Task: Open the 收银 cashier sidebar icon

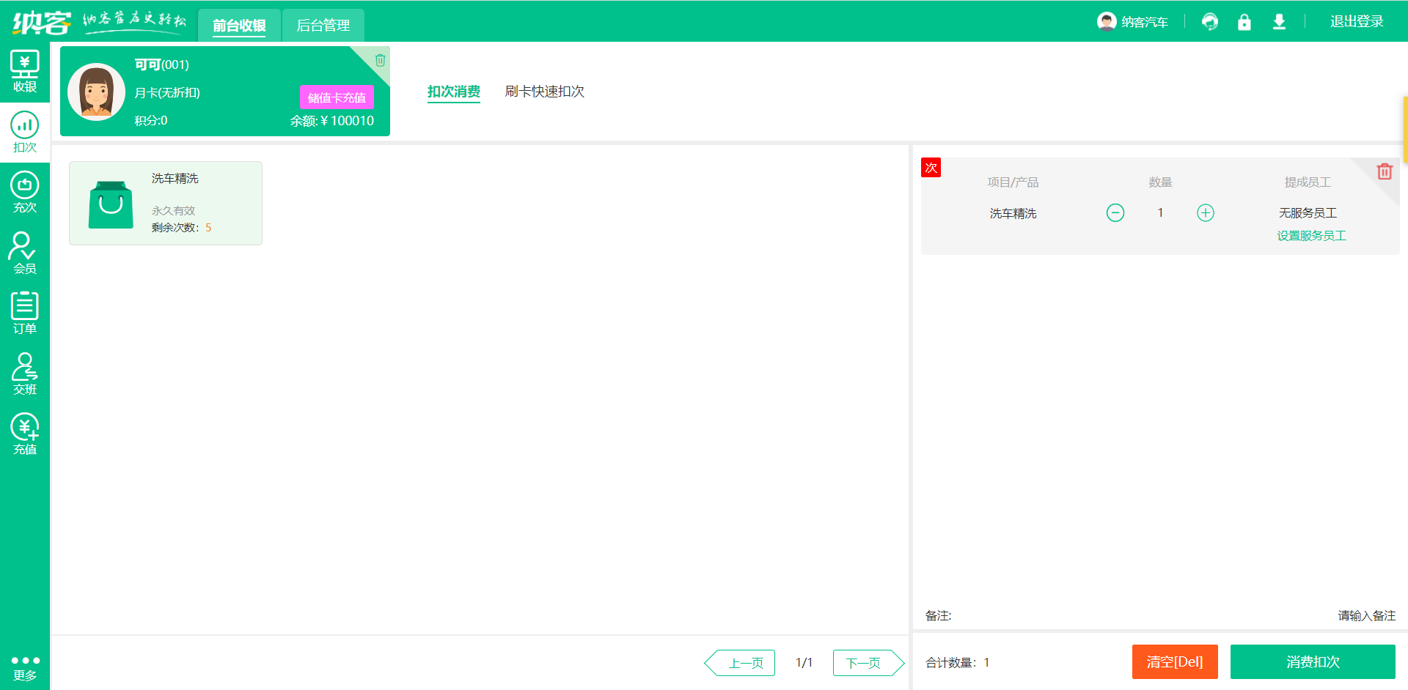Action: (24, 72)
